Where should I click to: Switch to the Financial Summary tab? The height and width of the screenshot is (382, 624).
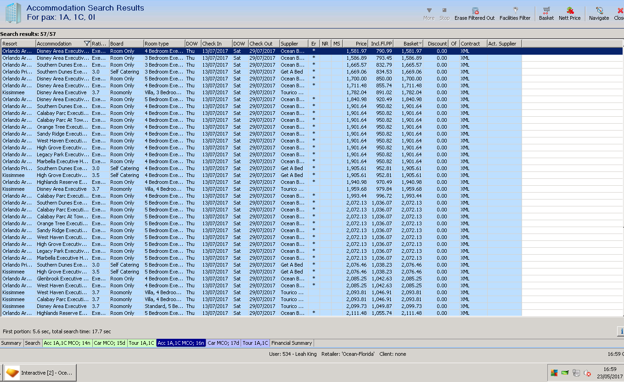tap(292, 343)
